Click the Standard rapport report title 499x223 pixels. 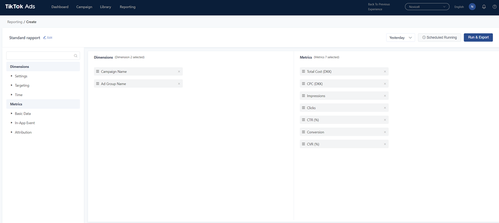24,38
